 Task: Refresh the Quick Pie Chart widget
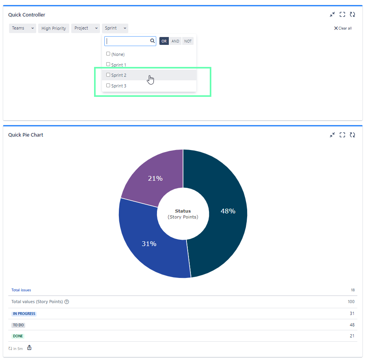click(x=352, y=135)
